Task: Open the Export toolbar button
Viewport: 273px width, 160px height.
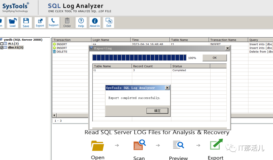Action: coord(40,23)
